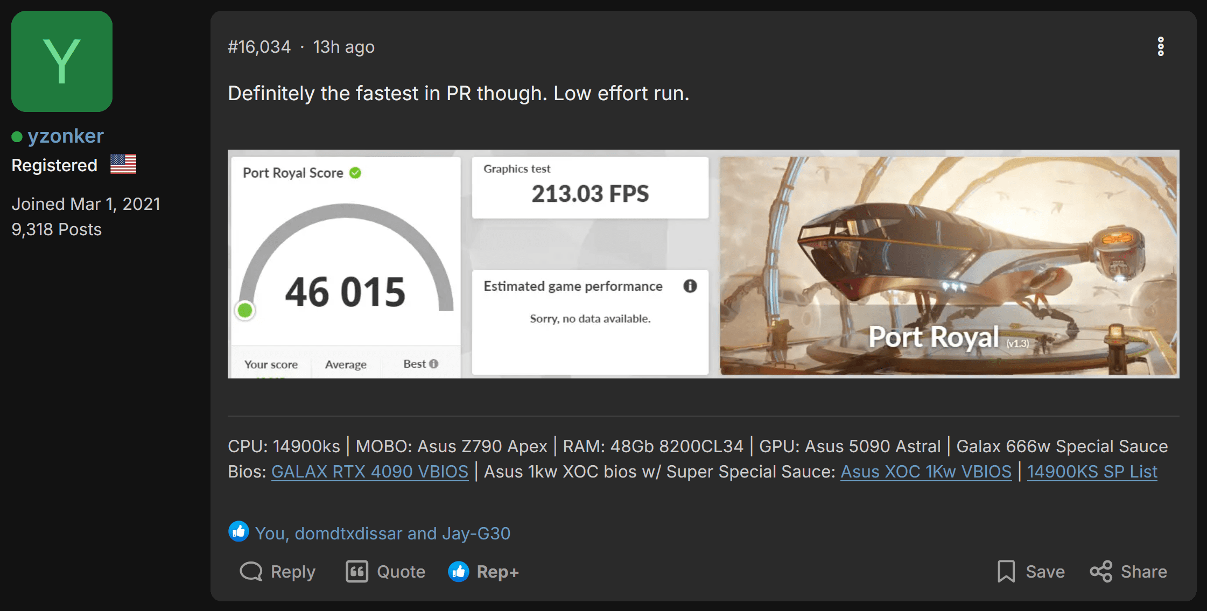Toggle Rep+ on this post

pos(483,571)
